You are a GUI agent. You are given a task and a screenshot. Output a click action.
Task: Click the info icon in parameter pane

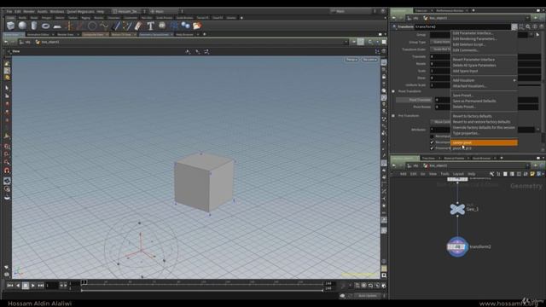[535, 26]
